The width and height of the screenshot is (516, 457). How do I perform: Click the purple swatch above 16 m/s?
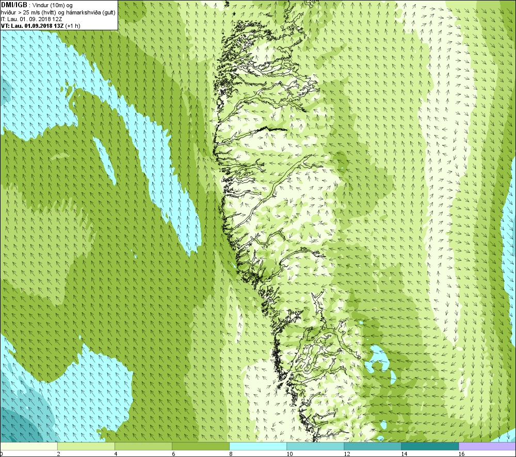(x=487, y=446)
